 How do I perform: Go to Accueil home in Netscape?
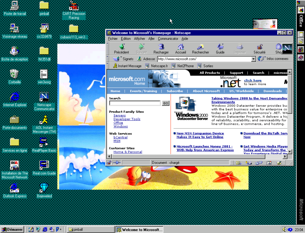point(181,49)
